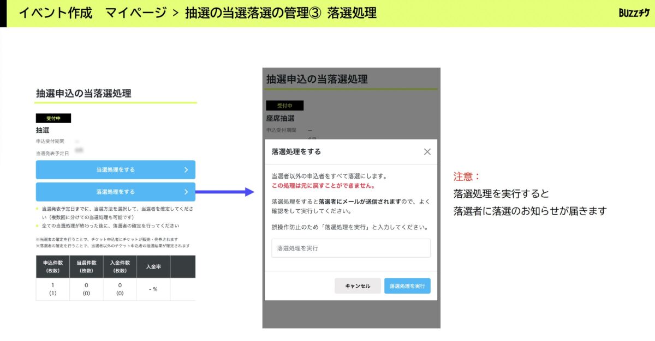Select the 当選件数 column header
This screenshot has width=655, height=341.
[86, 266]
